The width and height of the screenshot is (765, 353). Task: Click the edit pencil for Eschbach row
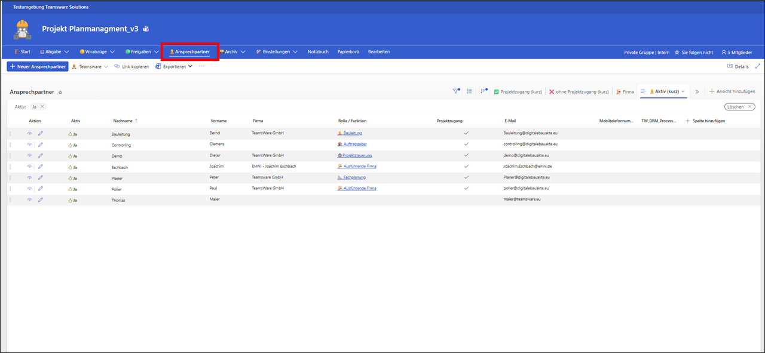[41, 167]
